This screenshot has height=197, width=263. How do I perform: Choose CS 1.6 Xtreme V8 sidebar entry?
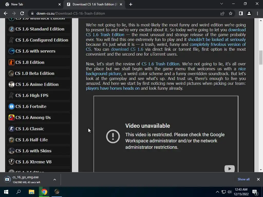tap(33, 162)
